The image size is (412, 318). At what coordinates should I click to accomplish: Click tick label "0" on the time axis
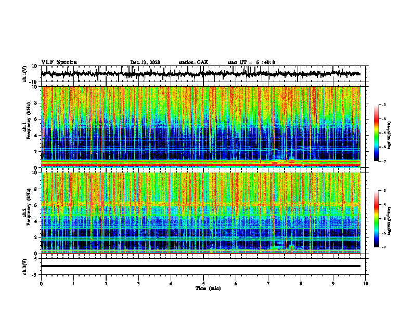41,284
